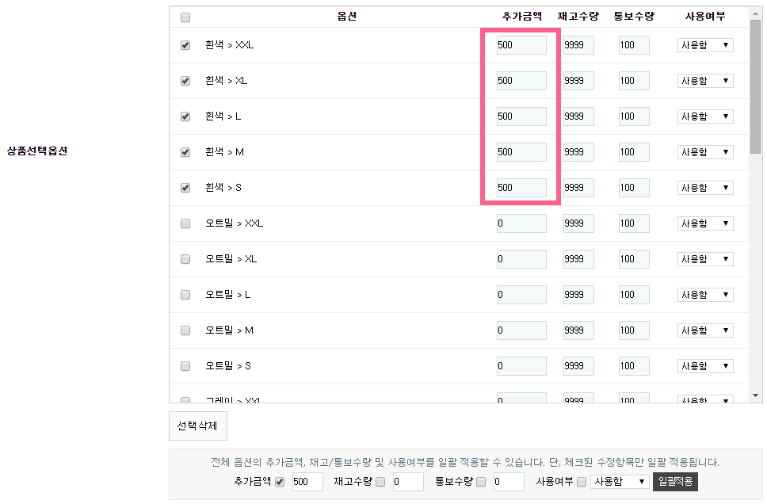Click the options list vertical scrollbar thumb
Viewport: 767px width, 504px height.
(x=756, y=87)
